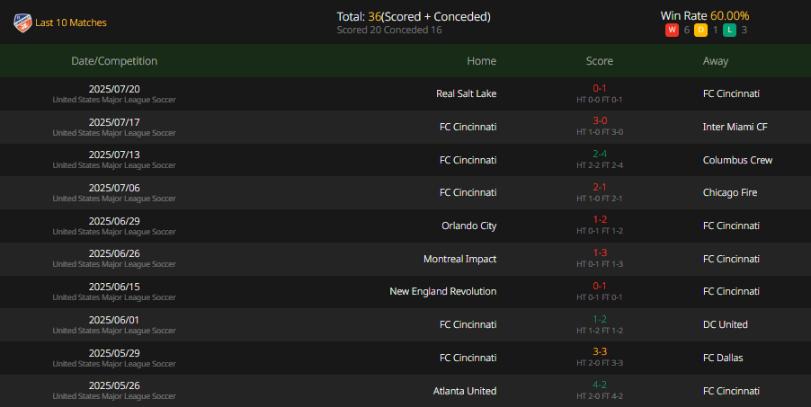Click the 1-3 score of Montreal Impact match
This screenshot has width=811, height=407.
point(600,252)
